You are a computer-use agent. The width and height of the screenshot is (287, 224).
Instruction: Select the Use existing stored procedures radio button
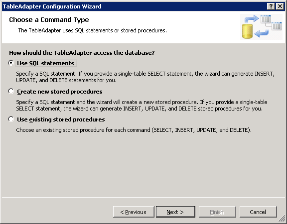click(11, 119)
